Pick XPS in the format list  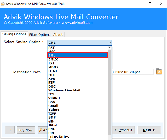click(x=78, y=79)
